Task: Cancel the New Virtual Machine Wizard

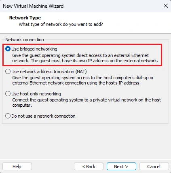Action: [x=154, y=167]
